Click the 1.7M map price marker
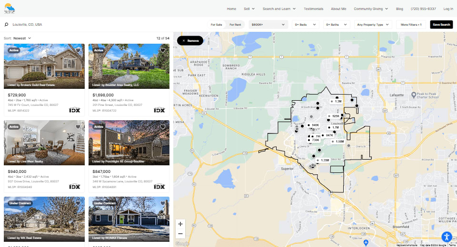Screen dimensions: 457x247 click(334, 127)
